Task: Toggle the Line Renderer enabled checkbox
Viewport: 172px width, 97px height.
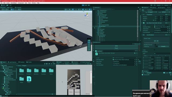Action: point(145,35)
